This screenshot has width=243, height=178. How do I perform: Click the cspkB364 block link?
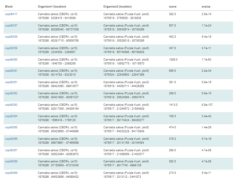tap(11, 116)
